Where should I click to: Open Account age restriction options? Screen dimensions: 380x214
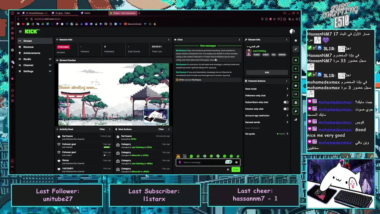pyautogui.click(x=267, y=116)
